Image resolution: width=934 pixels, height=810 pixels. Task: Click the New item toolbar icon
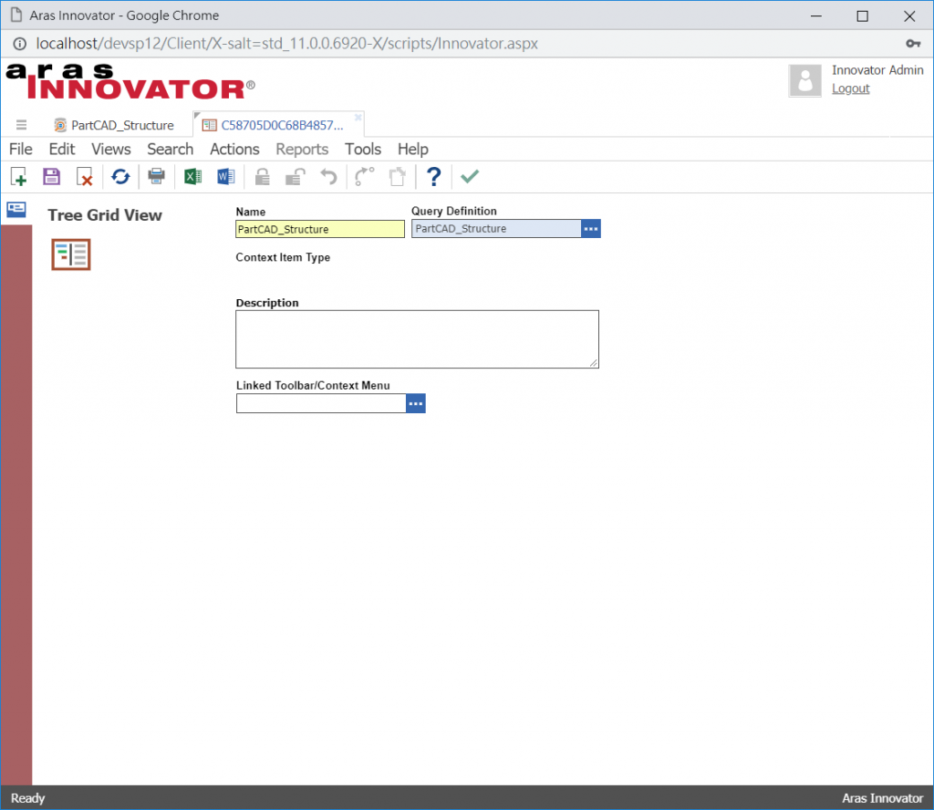click(18, 177)
